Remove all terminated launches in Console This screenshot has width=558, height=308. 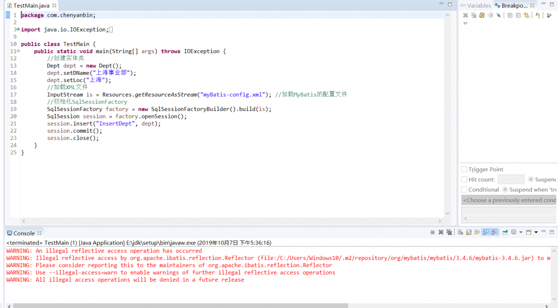point(449,232)
